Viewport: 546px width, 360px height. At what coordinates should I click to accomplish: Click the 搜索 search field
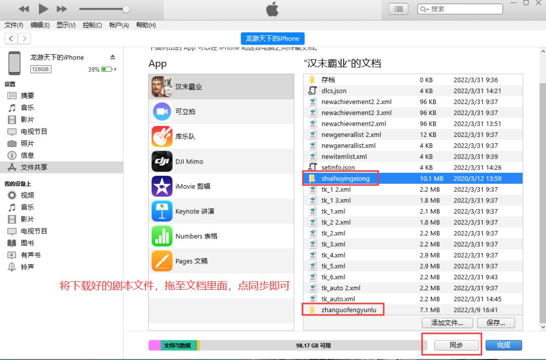(x=460, y=9)
